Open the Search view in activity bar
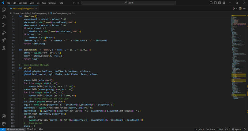Image resolution: width=248 pixels, height=131 pixels. coord(4,17)
